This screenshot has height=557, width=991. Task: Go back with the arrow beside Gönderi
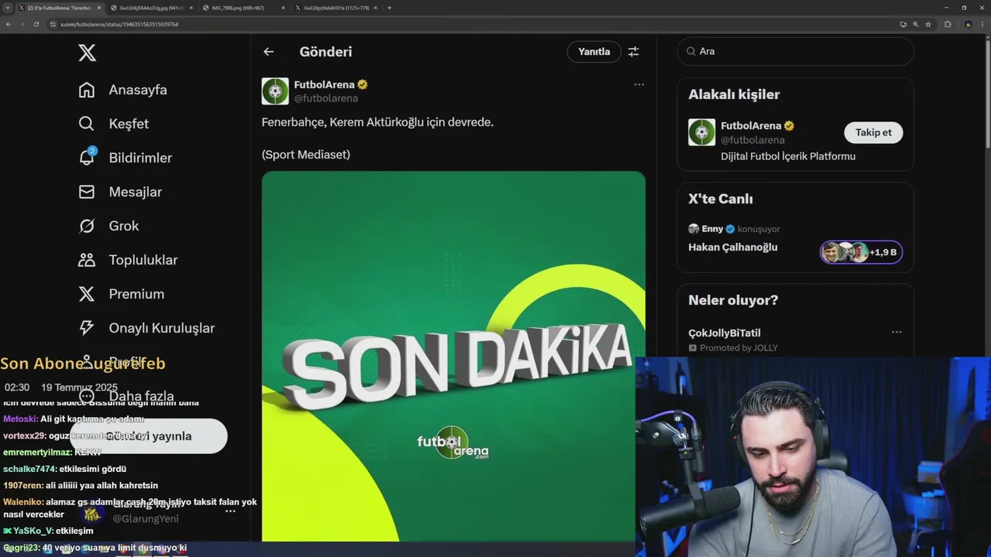point(269,52)
